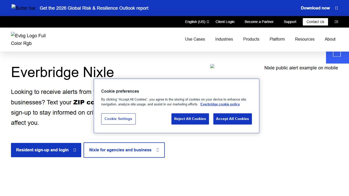This screenshot has height=196, width=349.
Task: Open the Everbridge cookie policy link
Action: (220, 104)
